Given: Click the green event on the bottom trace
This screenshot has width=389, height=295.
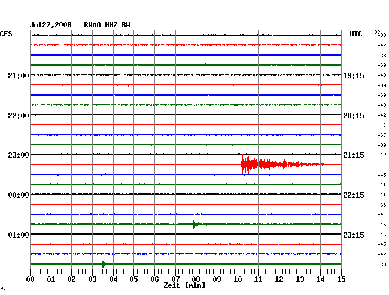Looking at the screenshot, I should click(103, 264).
